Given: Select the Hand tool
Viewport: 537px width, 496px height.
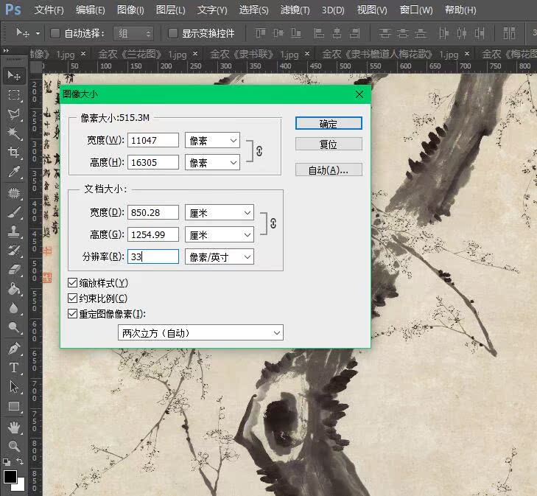Looking at the screenshot, I should pyautogui.click(x=14, y=427).
